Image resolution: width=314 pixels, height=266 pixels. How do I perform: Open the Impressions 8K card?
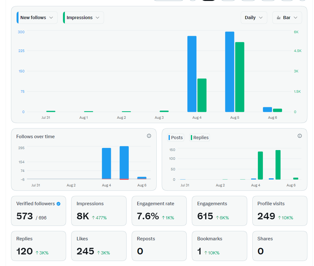click(x=99, y=211)
